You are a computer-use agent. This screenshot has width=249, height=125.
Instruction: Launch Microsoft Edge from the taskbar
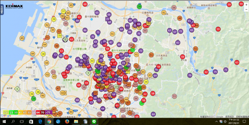point(40,122)
